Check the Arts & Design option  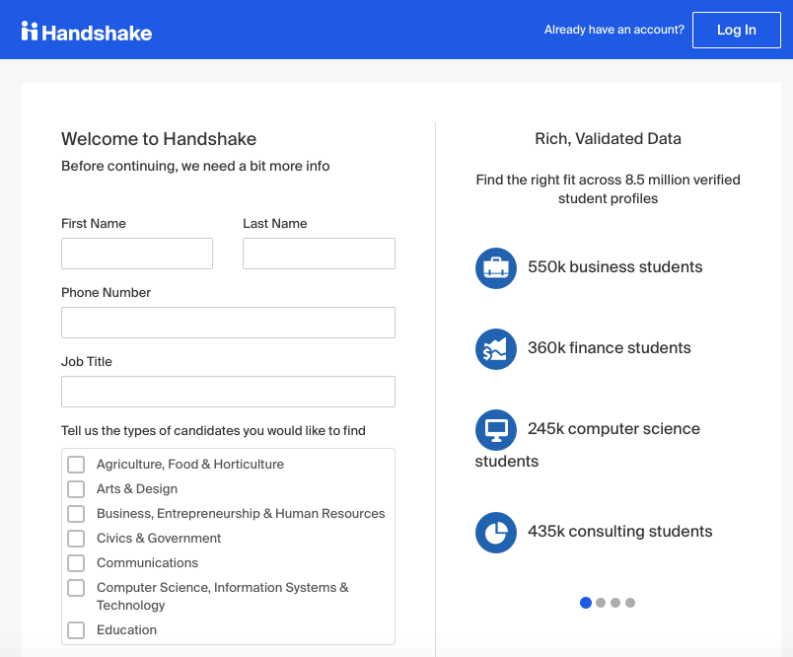click(x=76, y=488)
